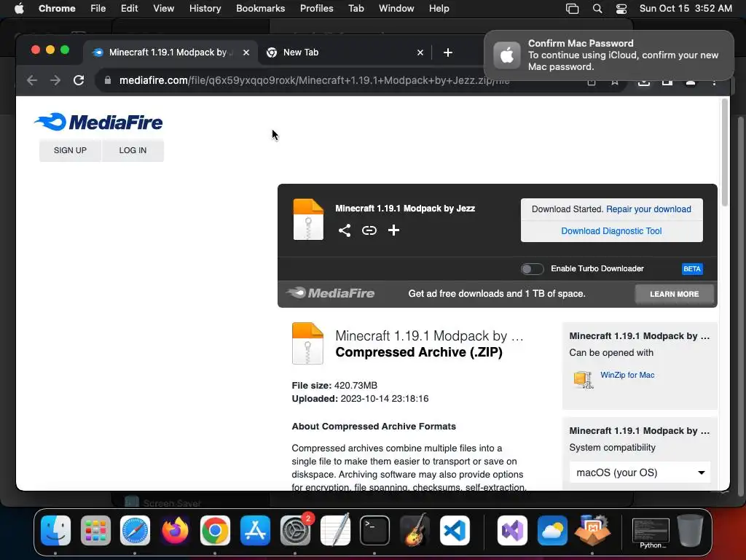Open Visual Studio Code from the dock
Viewport: 746px width, 560px height.
click(x=455, y=531)
